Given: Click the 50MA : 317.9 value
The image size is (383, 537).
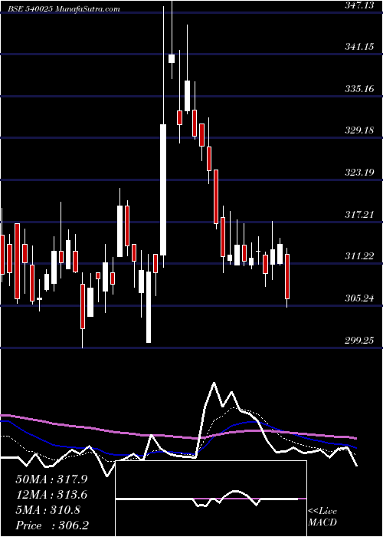Looking at the screenshot, I should pos(51,479).
